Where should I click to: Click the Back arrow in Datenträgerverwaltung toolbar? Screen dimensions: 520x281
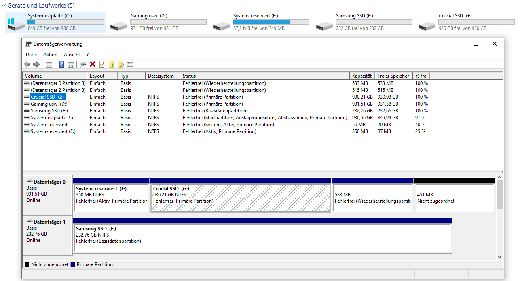tap(27, 64)
